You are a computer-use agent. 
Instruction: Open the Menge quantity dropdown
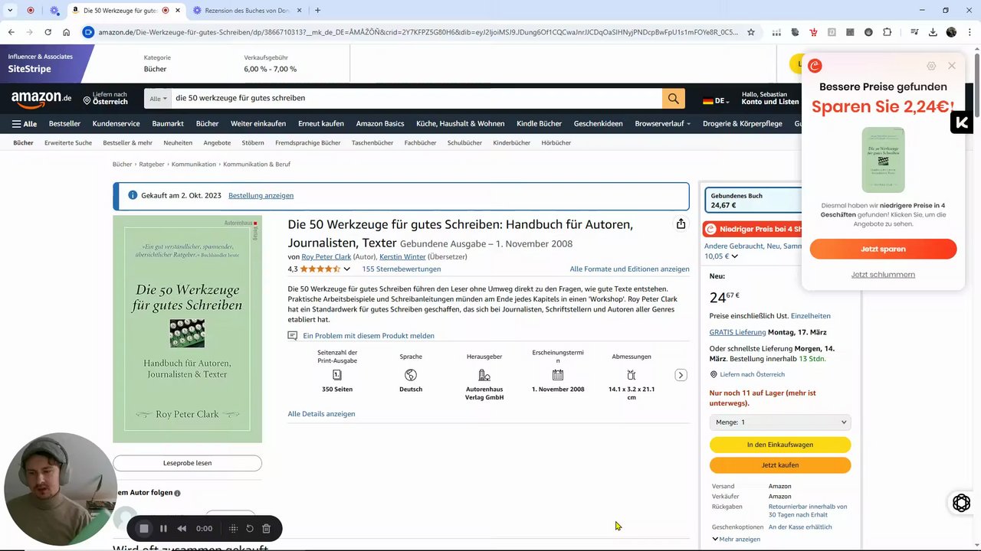780,422
